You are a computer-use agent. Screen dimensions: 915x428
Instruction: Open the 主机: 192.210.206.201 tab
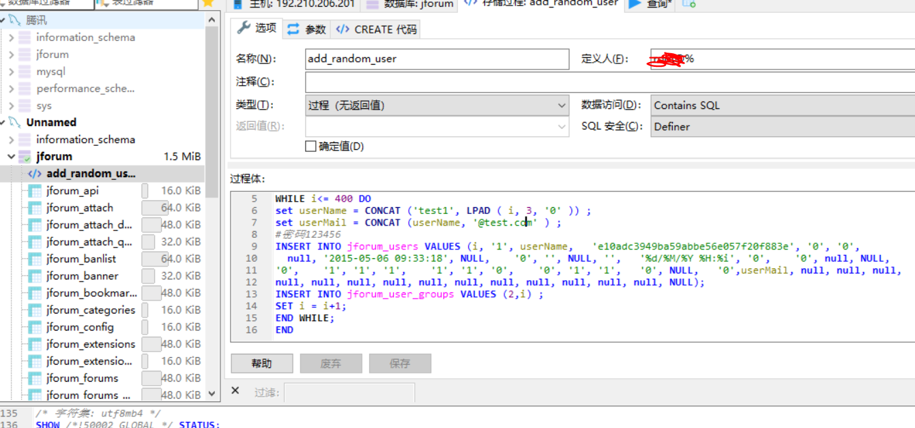point(293,4)
